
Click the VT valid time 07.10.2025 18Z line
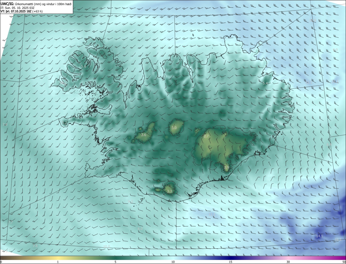21,11
